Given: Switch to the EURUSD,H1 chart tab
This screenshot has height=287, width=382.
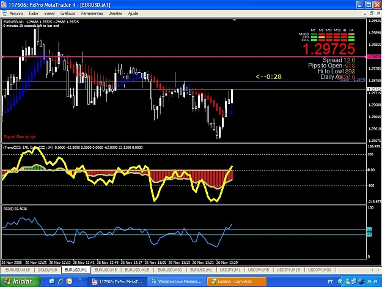Looking at the screenshot, I should [201, 270].
